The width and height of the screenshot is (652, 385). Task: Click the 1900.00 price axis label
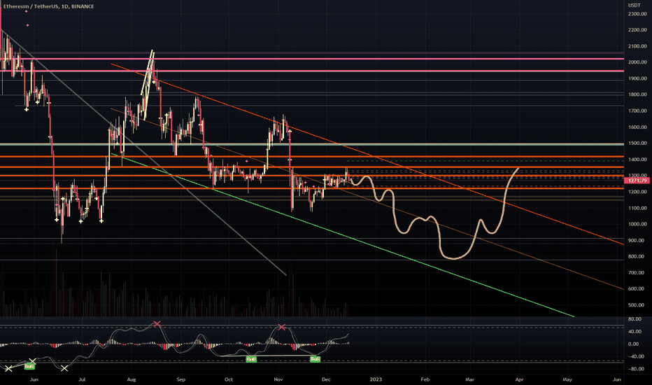pyautogui.click(x=637, y=78)
